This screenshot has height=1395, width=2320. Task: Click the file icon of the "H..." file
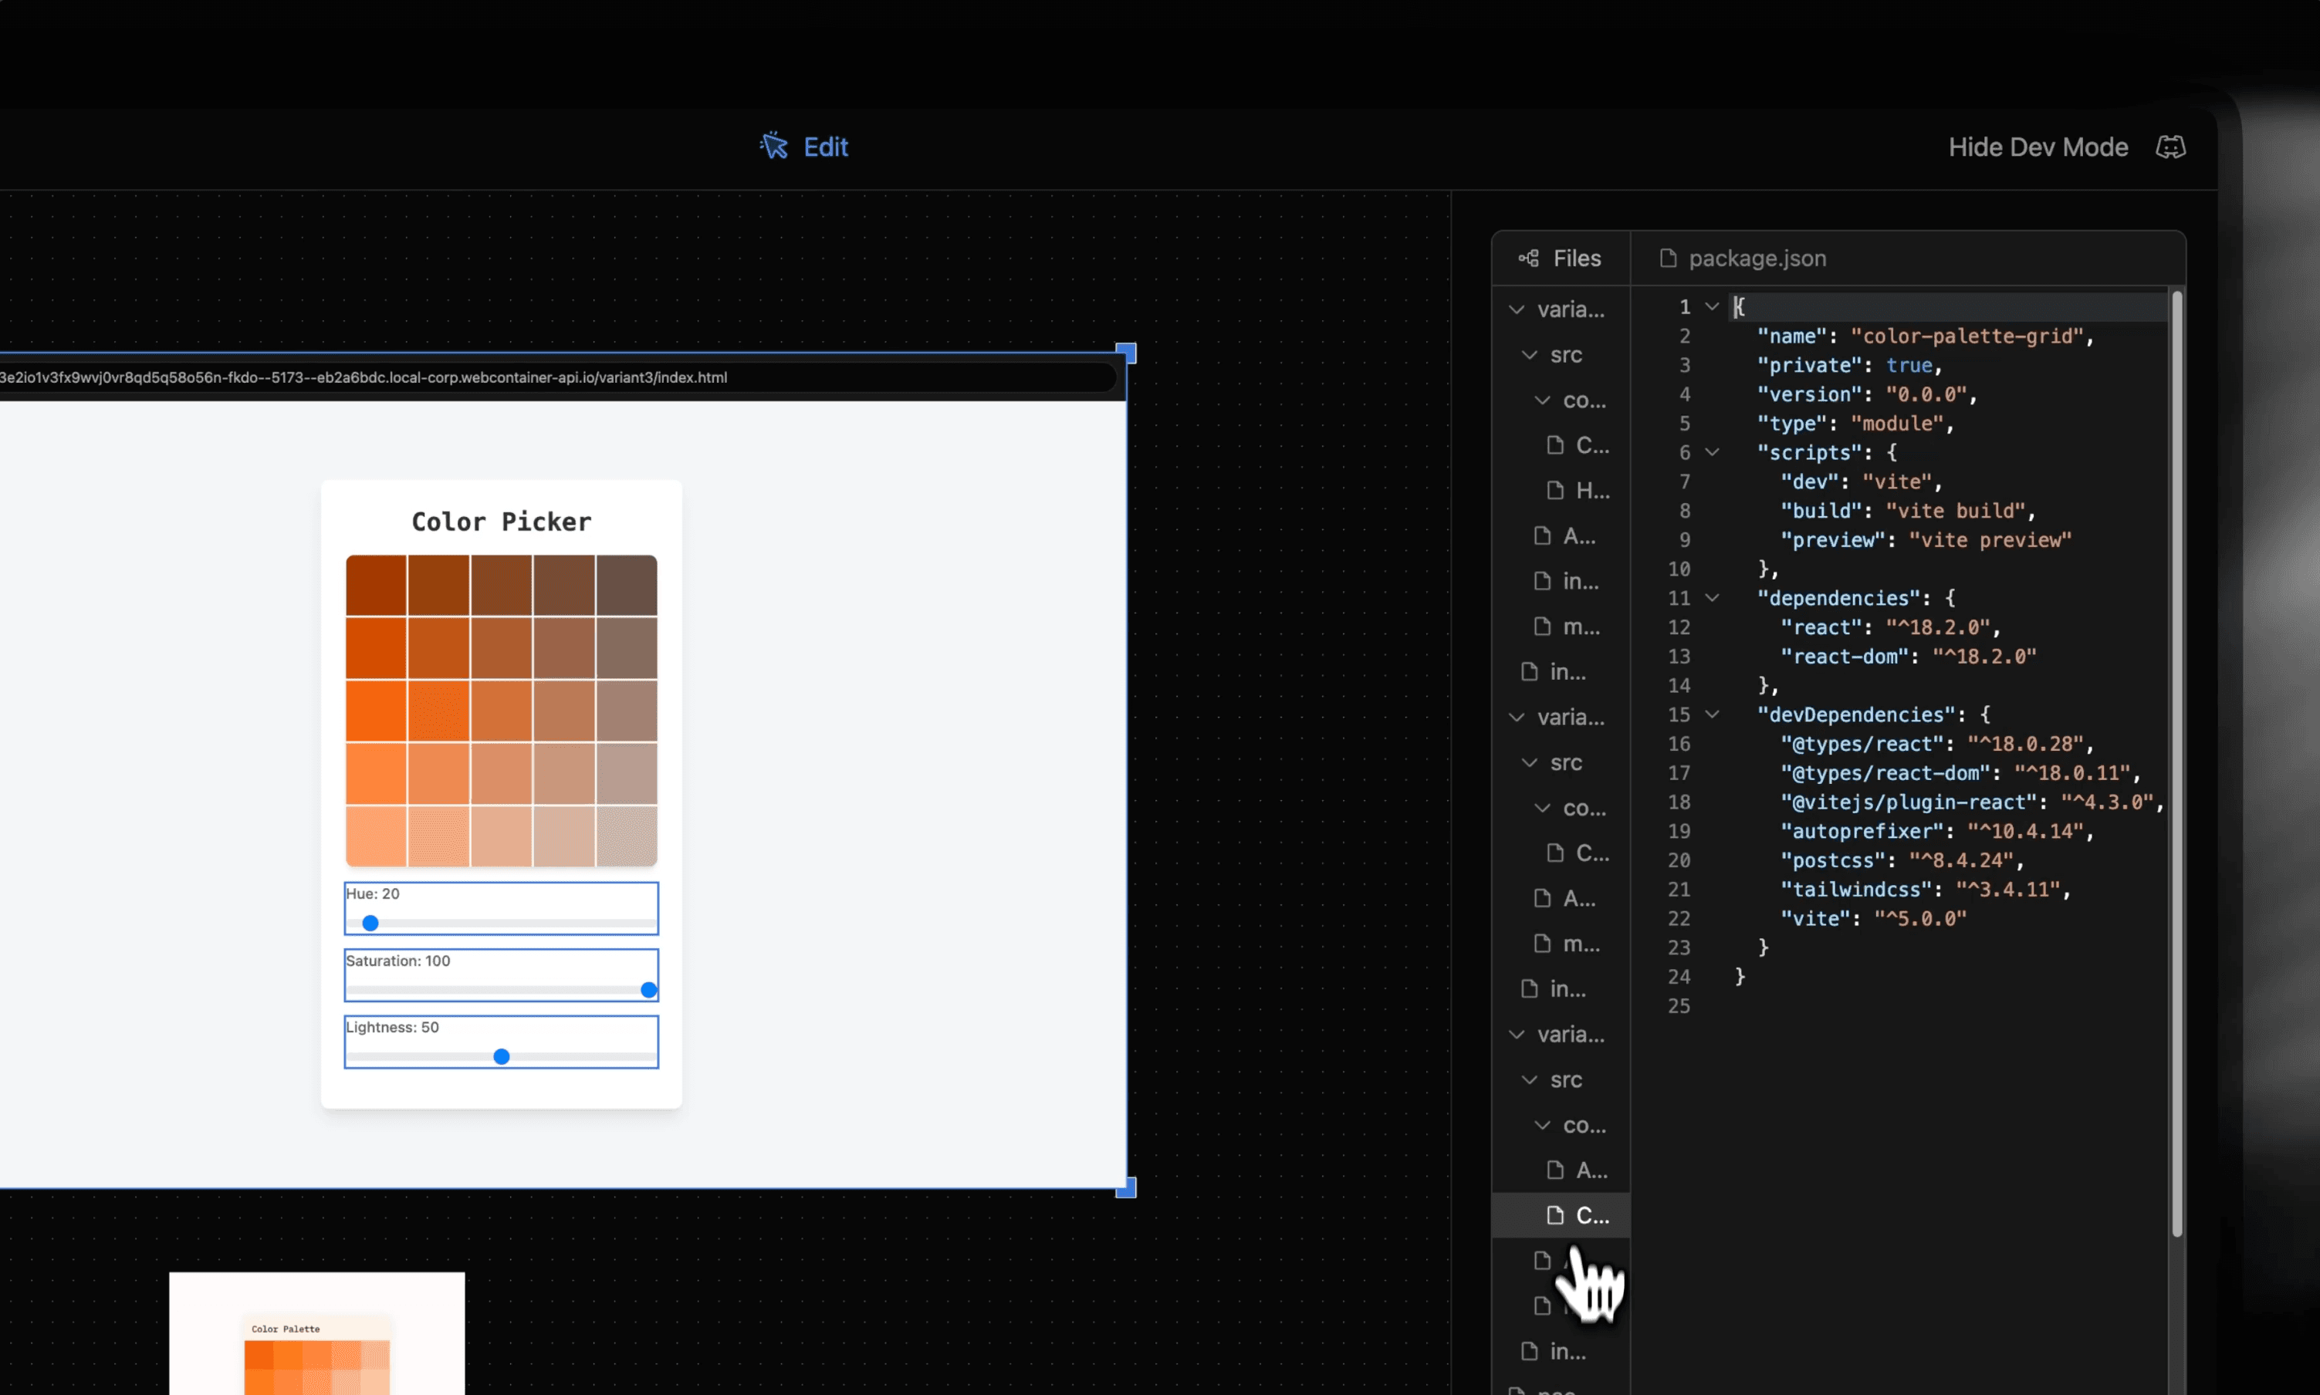tap(1556, 491)
